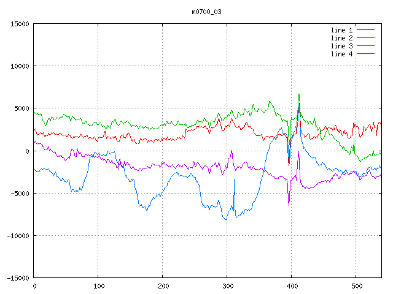Click the 5000 y-axis tick label
The image size is (393, 294).
click(x=21, y=108)
